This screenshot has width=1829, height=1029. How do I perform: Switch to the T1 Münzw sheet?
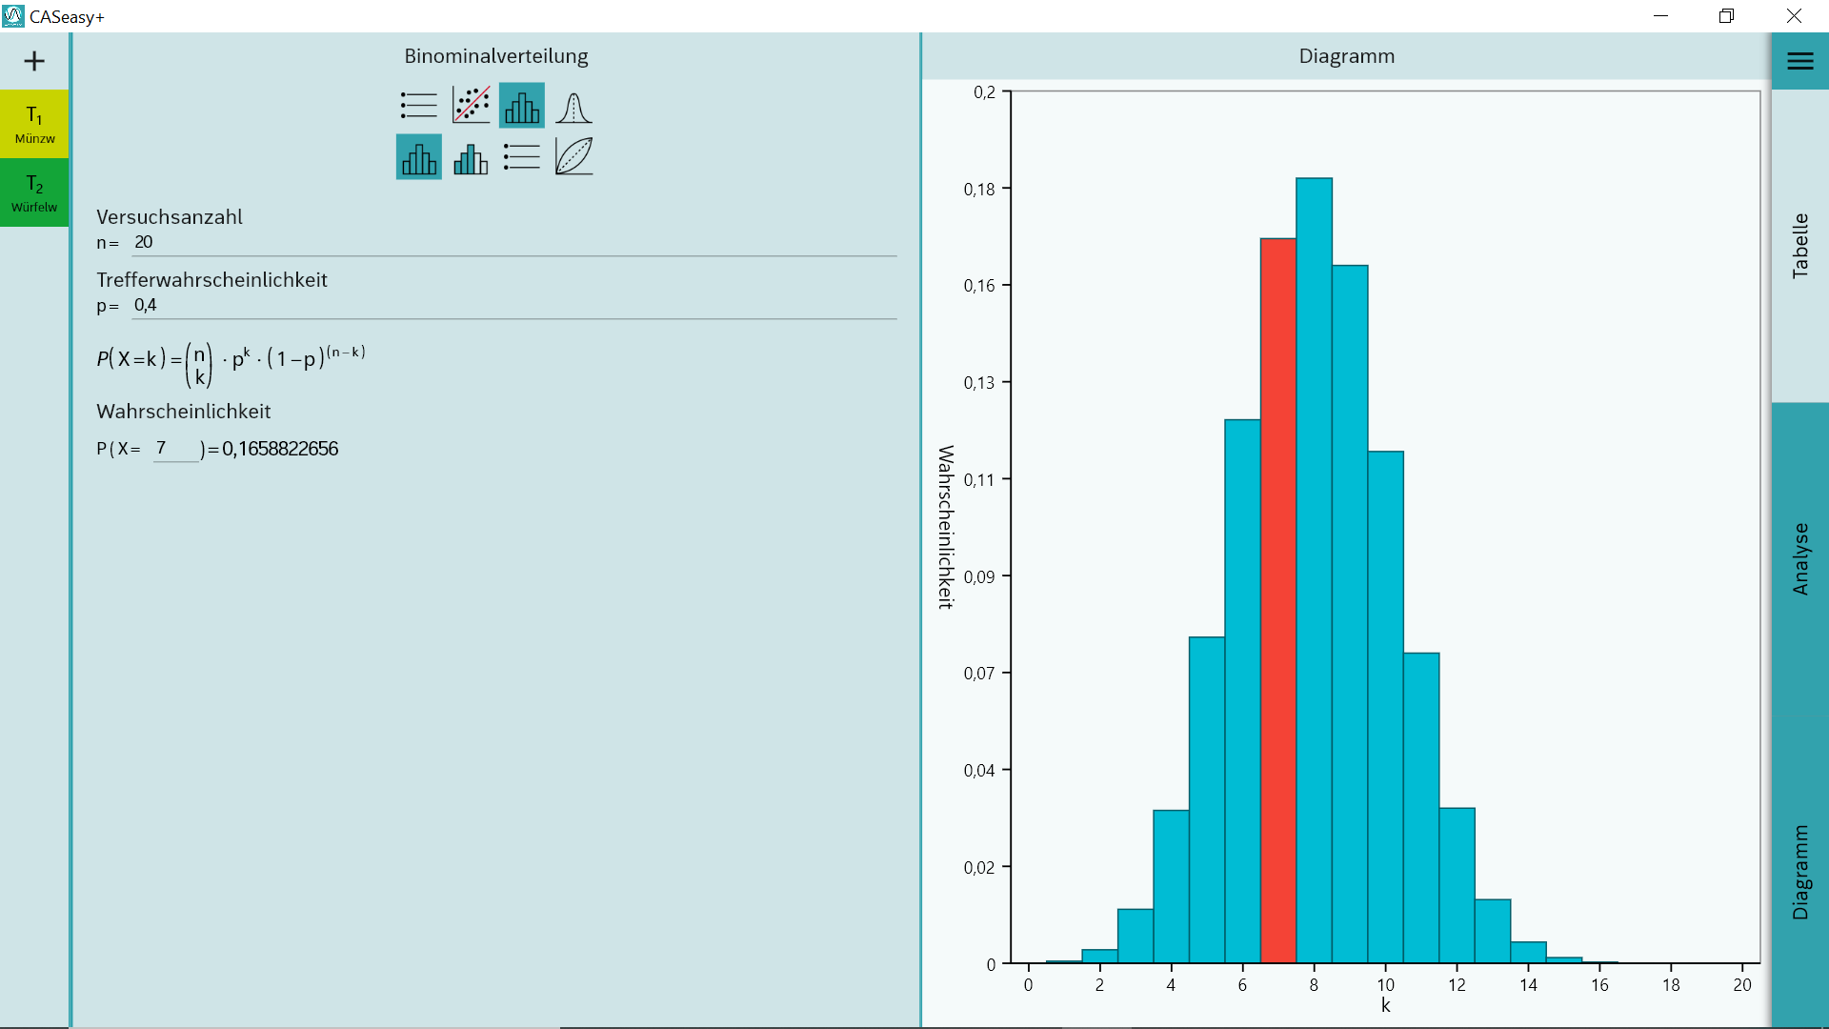click(x=34, y=124)
